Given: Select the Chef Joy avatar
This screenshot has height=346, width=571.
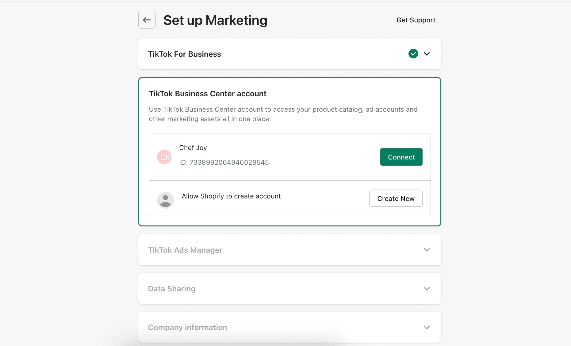Looking at the screenshot, I should click(x=164, y=157).
